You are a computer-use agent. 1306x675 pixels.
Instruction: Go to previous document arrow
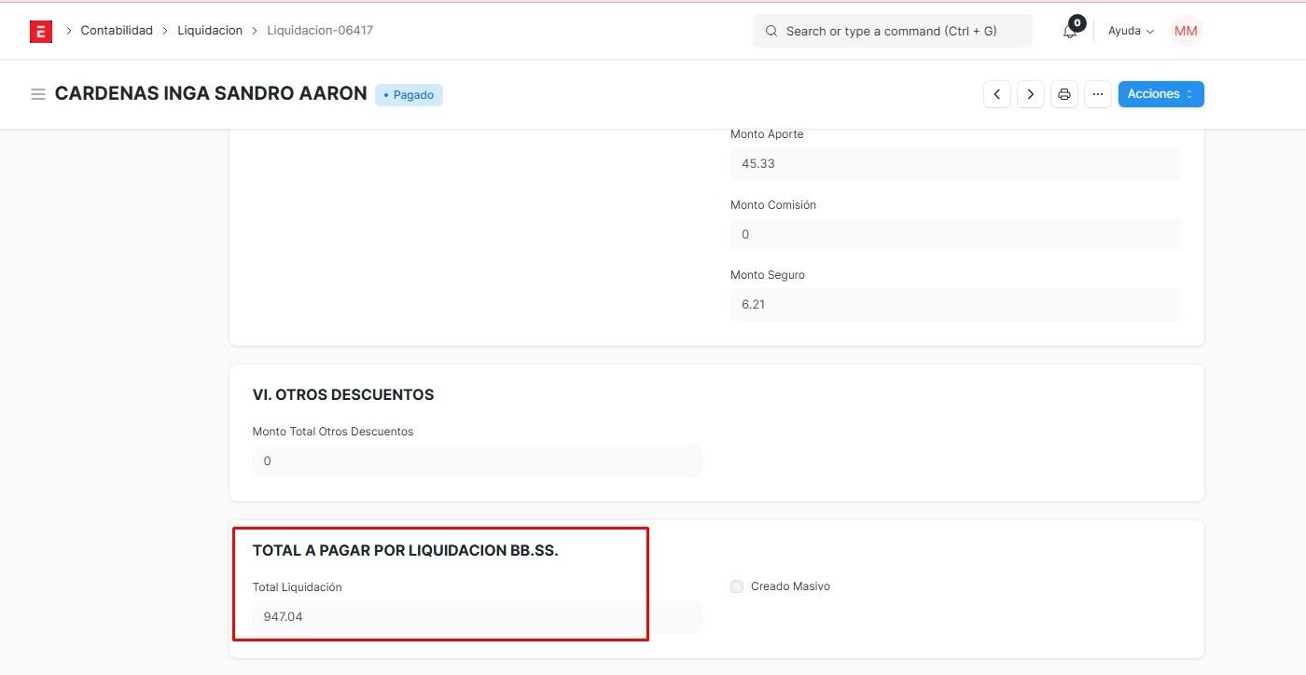(x=997, y=94)
